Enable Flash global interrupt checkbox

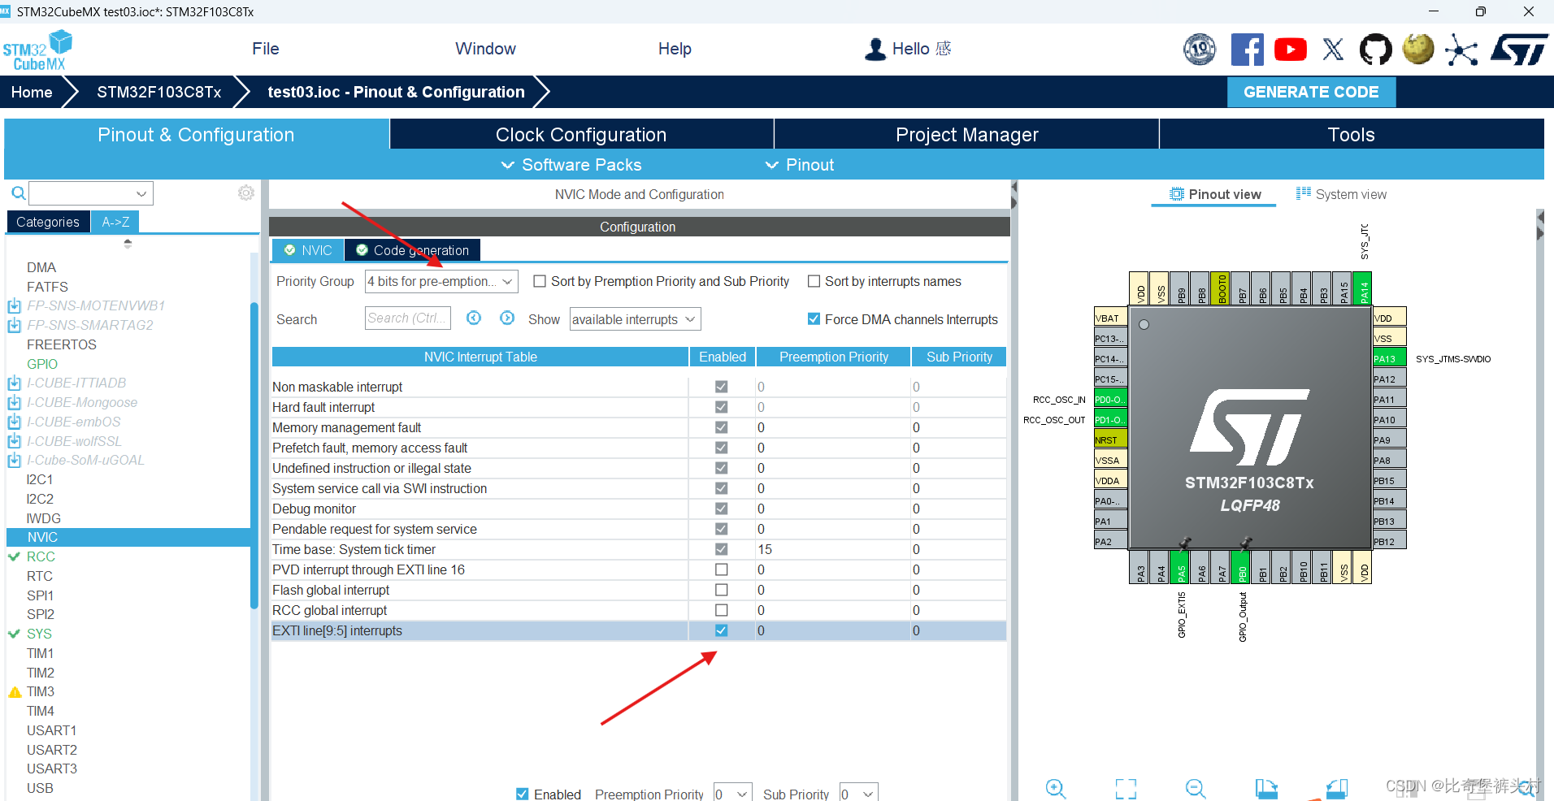point(721,590)
